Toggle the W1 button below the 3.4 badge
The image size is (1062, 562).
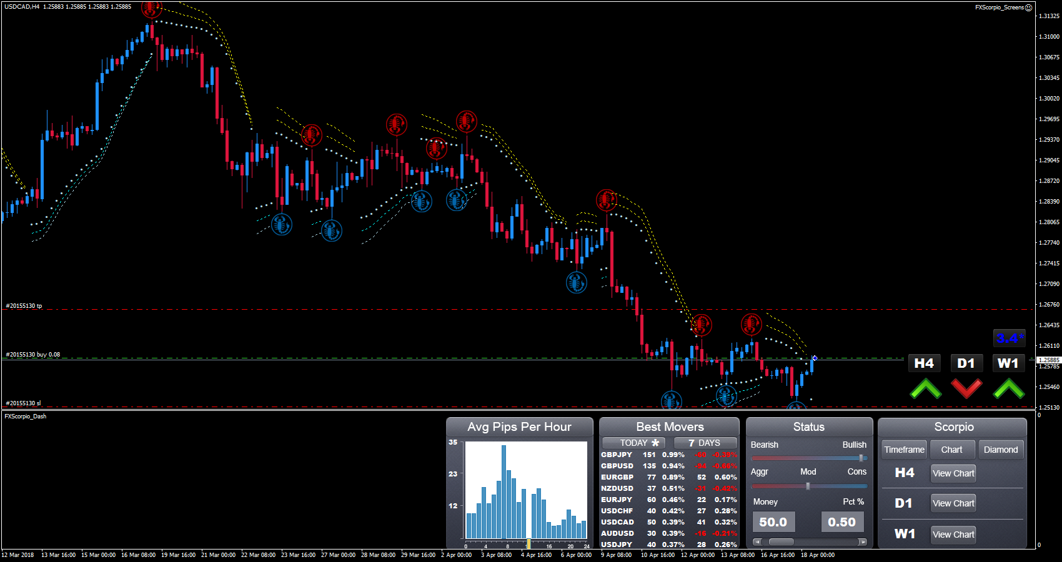point(1008,363)
